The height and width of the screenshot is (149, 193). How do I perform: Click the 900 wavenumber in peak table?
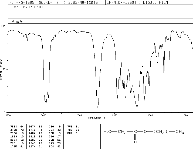(51, 140)
